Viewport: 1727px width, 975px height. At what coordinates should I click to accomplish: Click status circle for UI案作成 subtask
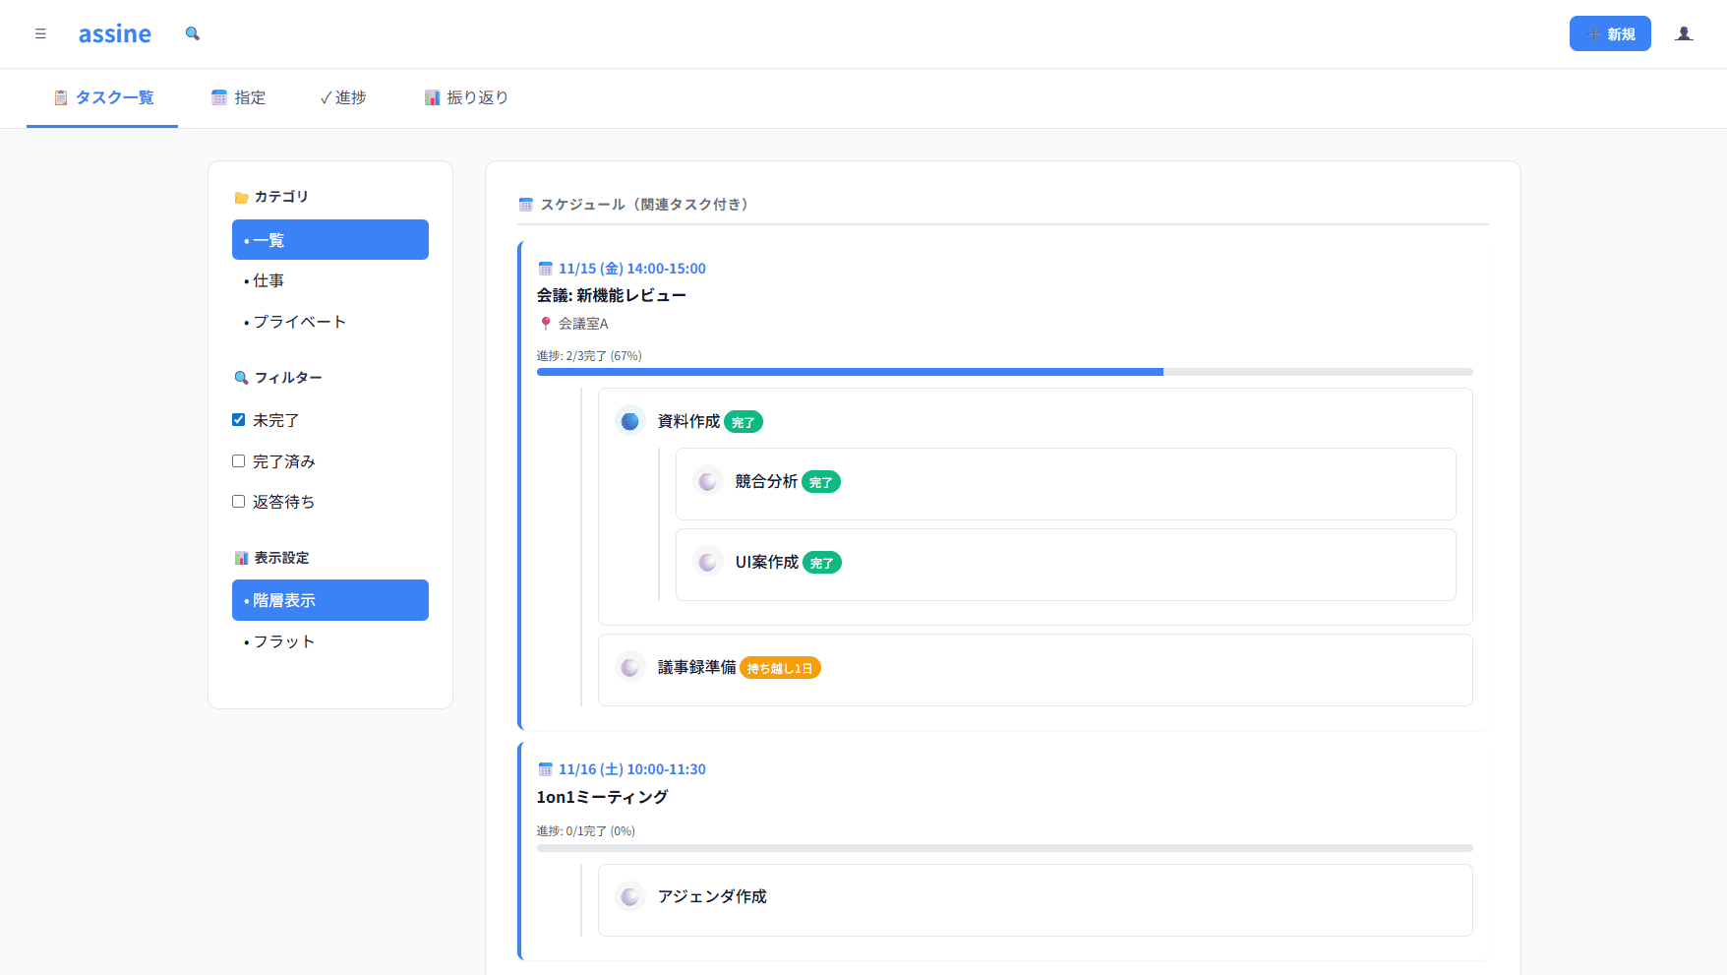[707, 563]
